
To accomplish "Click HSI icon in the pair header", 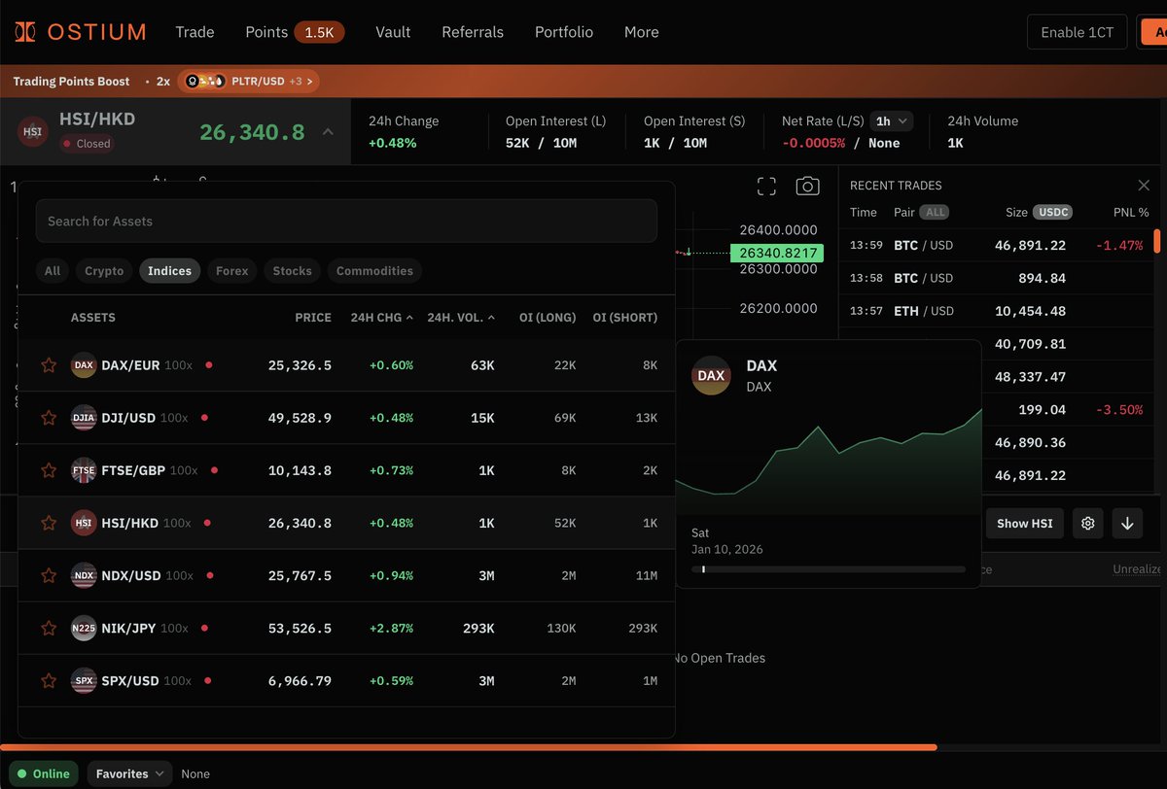I will [33, 131].
